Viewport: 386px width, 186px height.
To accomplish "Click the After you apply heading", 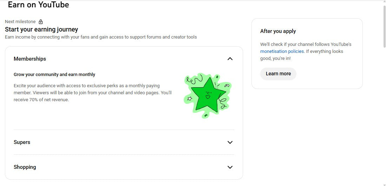I will [278, 31].
